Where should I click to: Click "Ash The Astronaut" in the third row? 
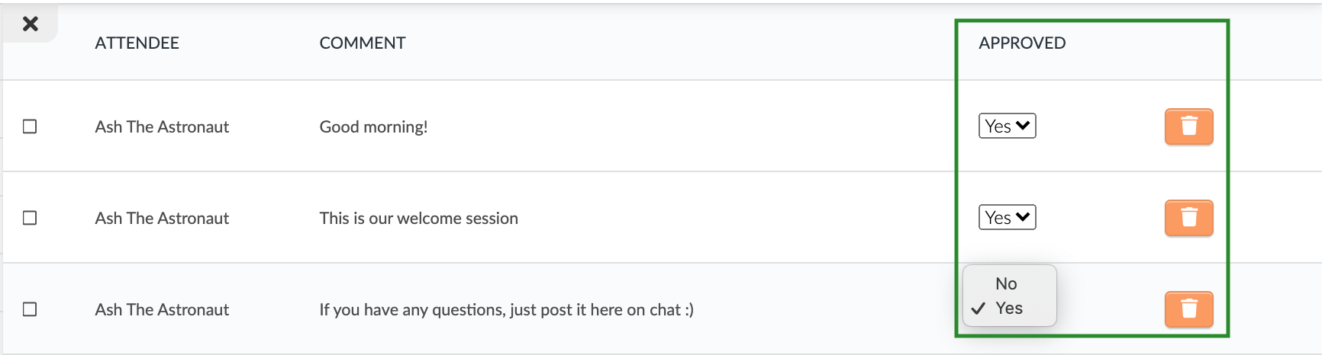[x=162, y=309]
